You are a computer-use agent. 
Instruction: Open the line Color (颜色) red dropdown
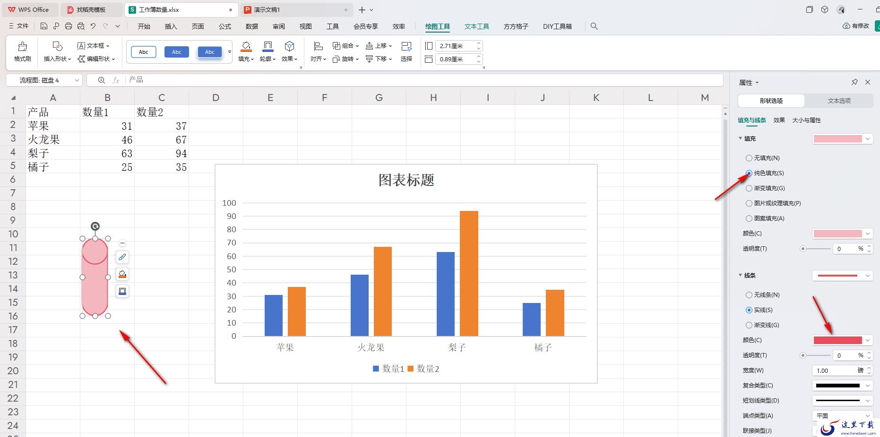(x=842, y=340)
